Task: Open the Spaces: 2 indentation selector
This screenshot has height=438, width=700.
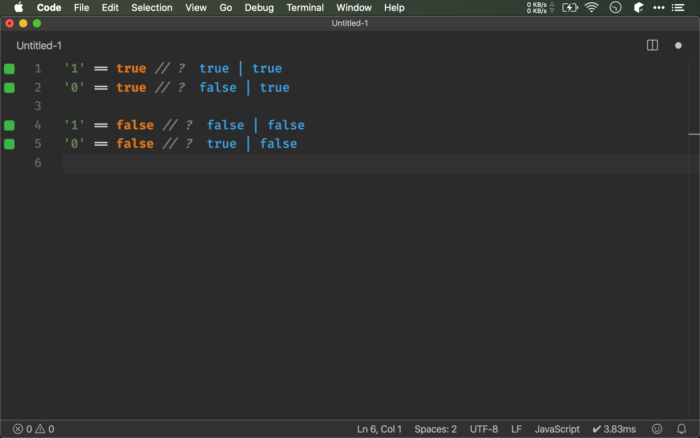Action: 435,429
